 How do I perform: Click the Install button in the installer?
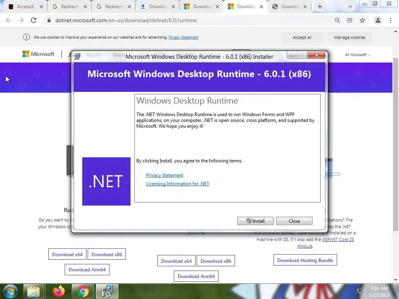tap(255, 221)
